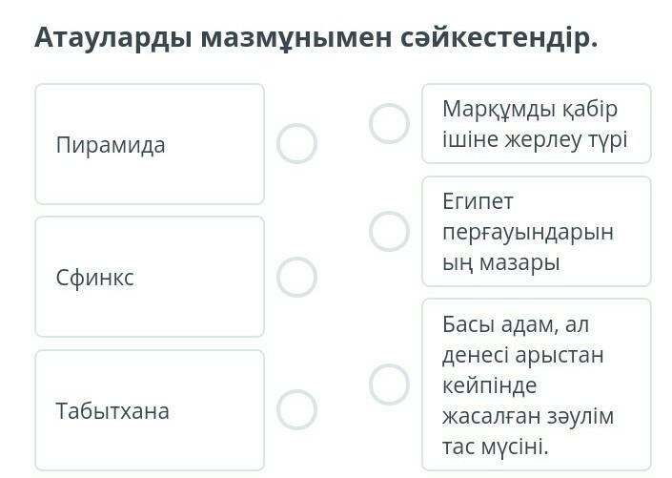Click the word 'мазары' in the second definition
The width and height of the screenshot is (672, 478).
(519, 263)
